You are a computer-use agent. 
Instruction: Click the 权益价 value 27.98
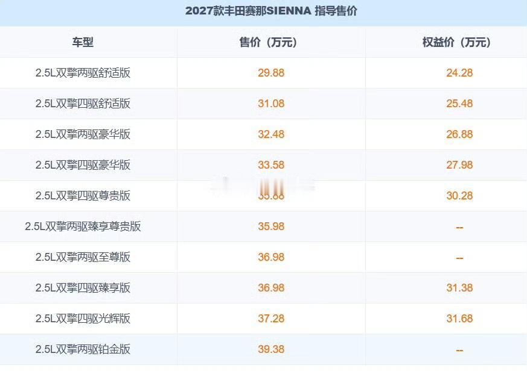coord(459,164)
